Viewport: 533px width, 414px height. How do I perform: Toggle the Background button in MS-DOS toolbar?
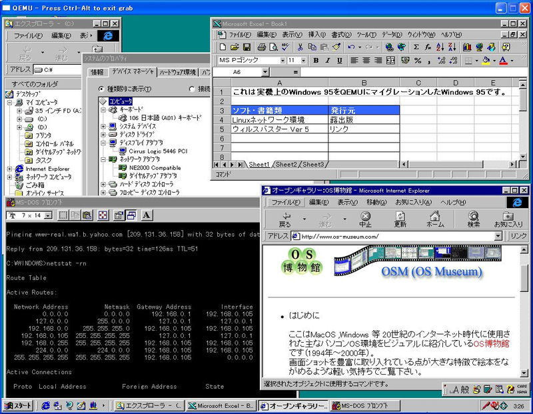(x=131, y=215)
